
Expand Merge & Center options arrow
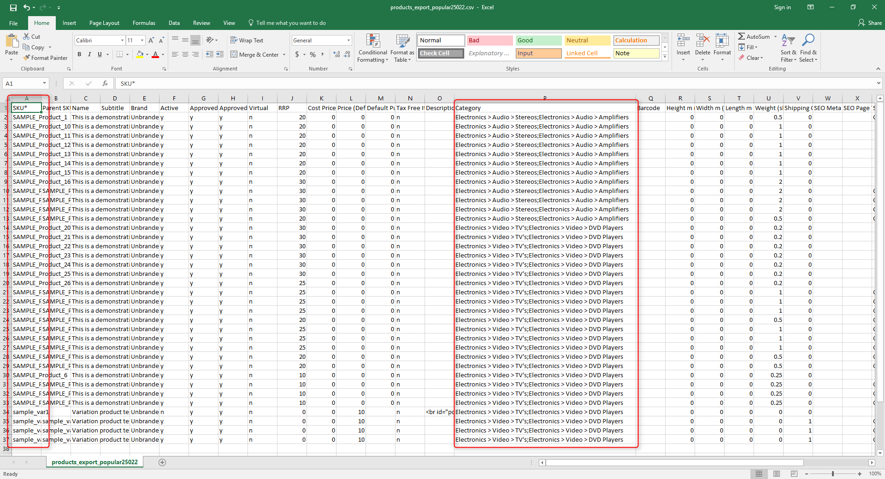(x=284, y=54)
